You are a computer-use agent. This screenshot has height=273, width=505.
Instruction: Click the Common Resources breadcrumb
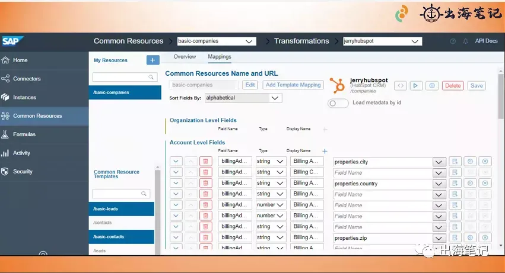click(x=129, y=41)
